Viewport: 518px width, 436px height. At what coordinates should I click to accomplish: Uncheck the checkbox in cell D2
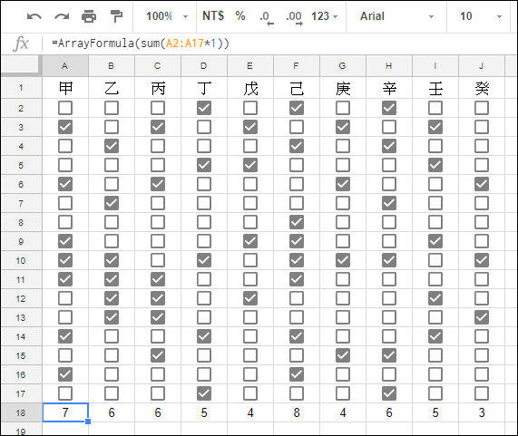tap(204, 108)
